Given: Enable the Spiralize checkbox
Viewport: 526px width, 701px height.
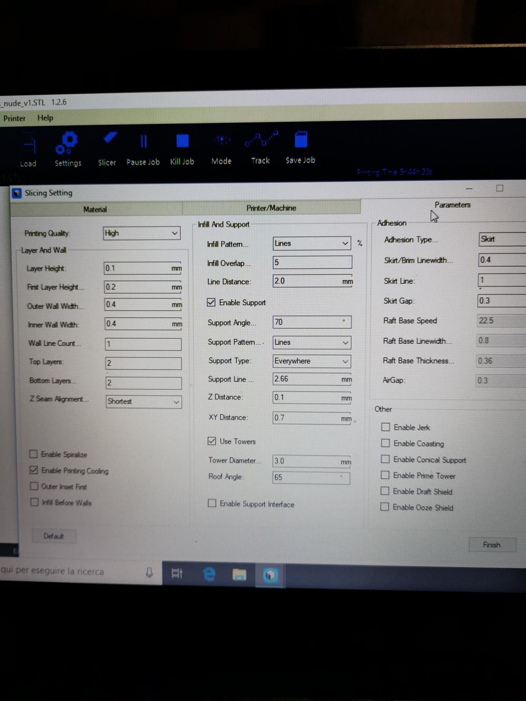Looking at the screenshot, I should [x=34, y=454].
